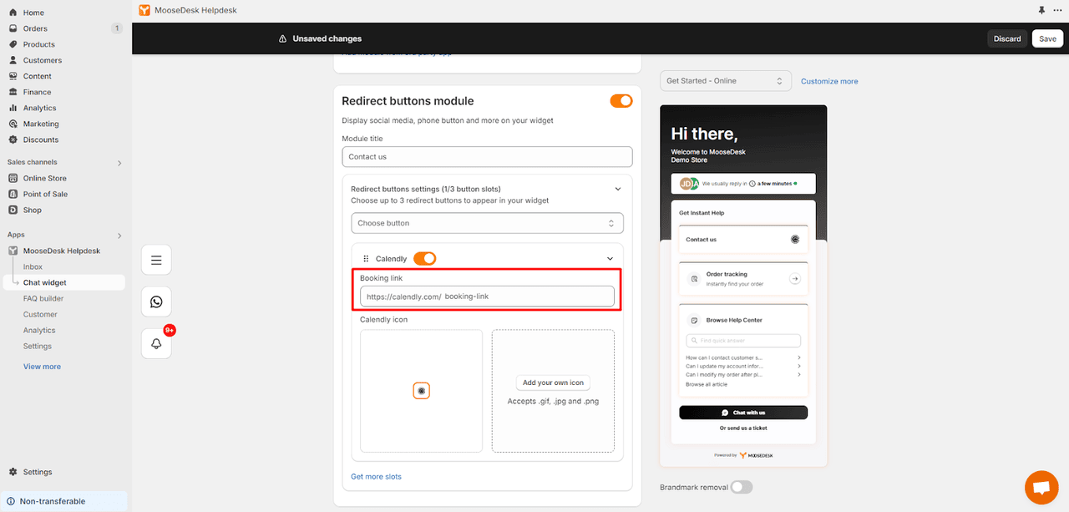Open the orange chat bubble launcher

(x=1041, y=488)
